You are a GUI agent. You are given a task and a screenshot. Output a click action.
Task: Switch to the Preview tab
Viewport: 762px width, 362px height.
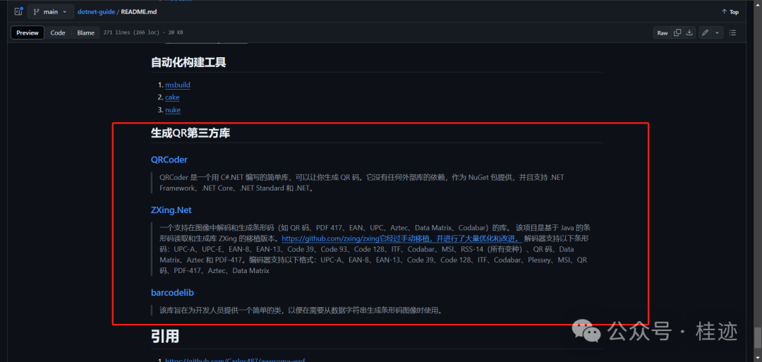click(x=28, y=32)
